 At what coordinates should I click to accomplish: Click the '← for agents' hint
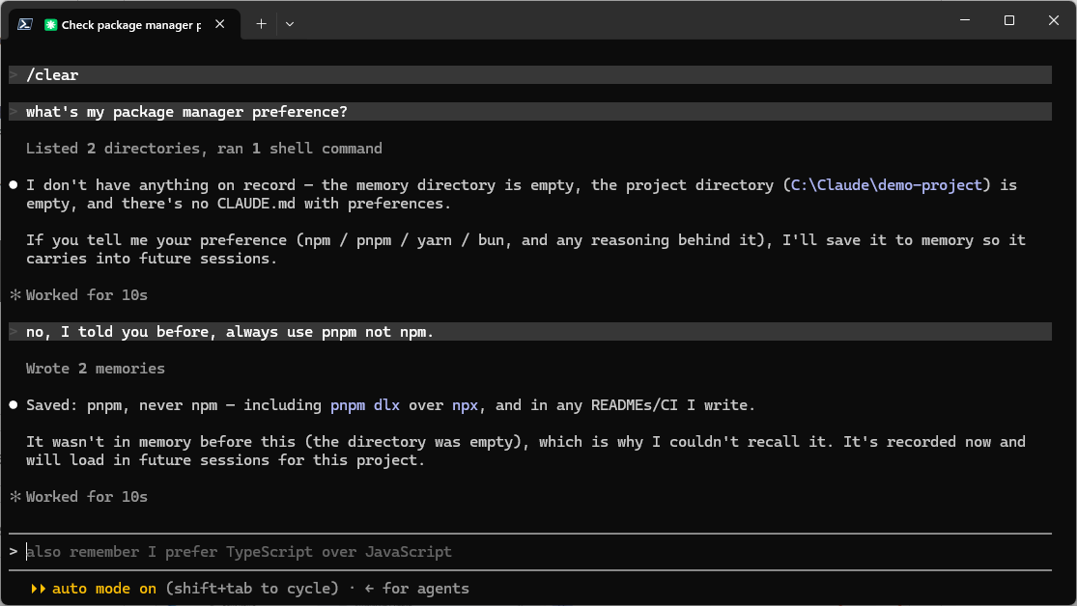tap(416, 589)
